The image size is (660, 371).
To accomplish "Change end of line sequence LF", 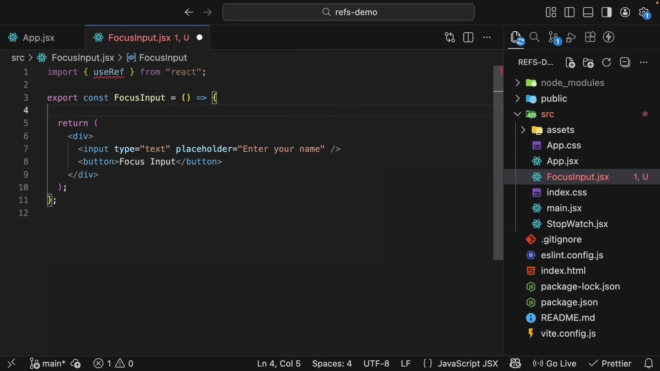I will [x=406, y=363].
